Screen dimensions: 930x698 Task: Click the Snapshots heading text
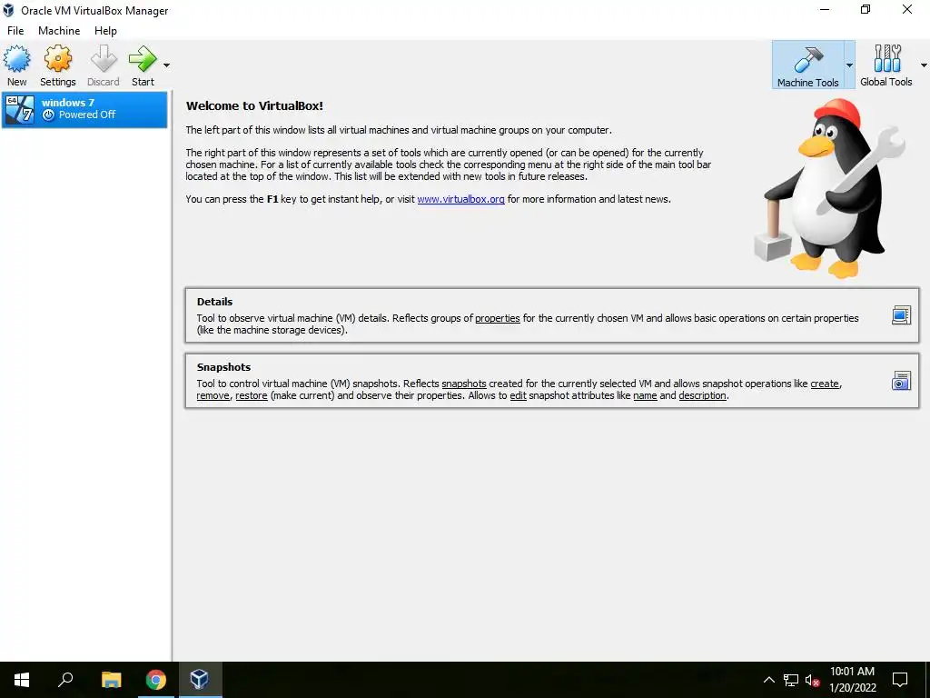point(223,367)
